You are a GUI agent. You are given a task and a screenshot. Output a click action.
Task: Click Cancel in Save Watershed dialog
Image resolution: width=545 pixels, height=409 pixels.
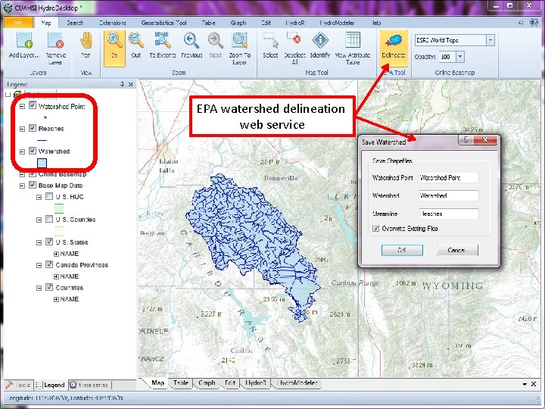pyautogui.click(x=457, y=250)
